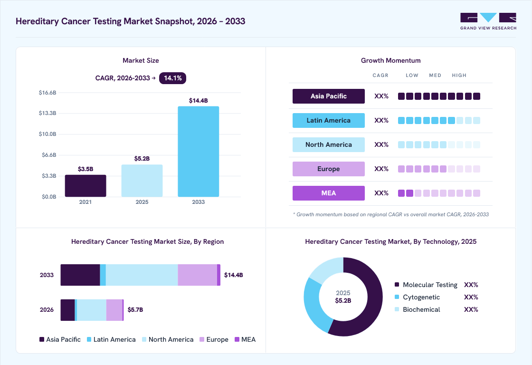Click the 2025 market size bar

pyautogui.click(x=142, y=181)
